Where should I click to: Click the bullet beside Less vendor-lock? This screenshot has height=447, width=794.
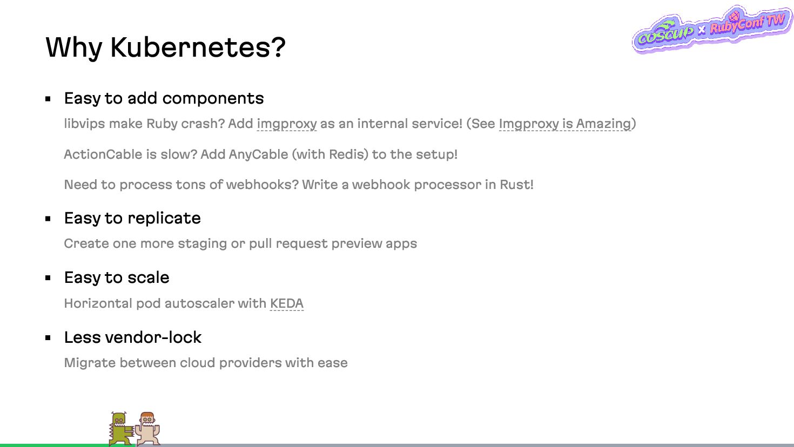48,338
